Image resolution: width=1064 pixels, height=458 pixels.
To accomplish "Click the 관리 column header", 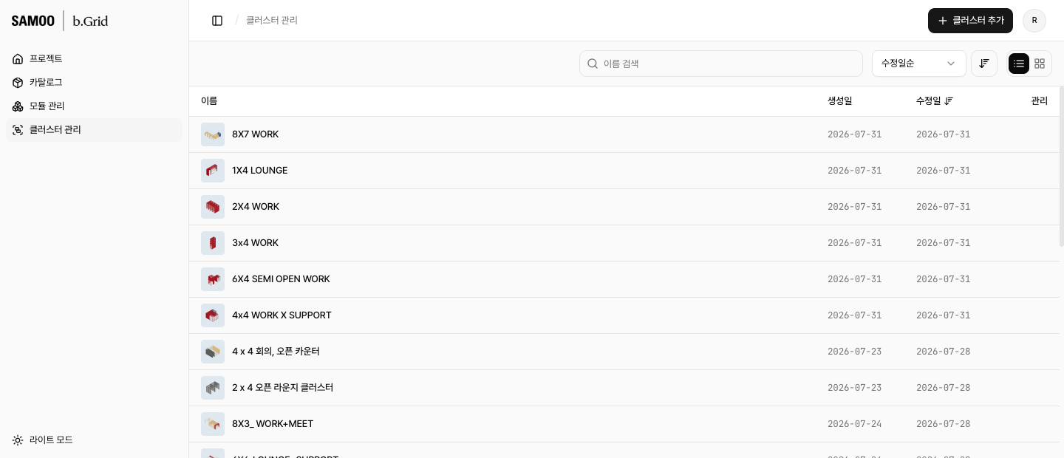I will coord(1040,101).
